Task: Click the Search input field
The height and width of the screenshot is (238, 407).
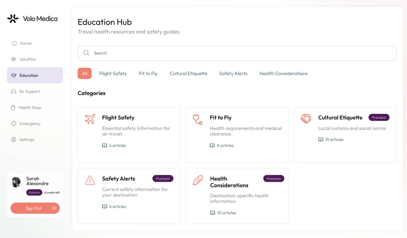Action: [237, 53]
